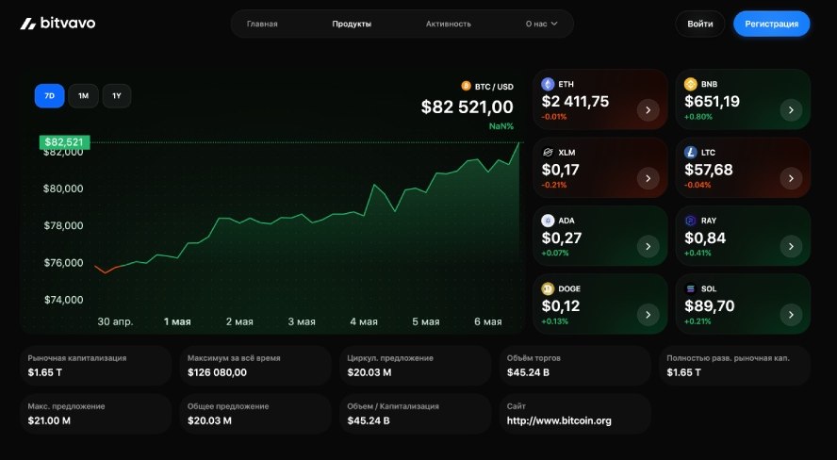The image size is (837, 460).
Task: Click the Максимум за всё время card
Action: pyautogui.click(x=255, y=366)
